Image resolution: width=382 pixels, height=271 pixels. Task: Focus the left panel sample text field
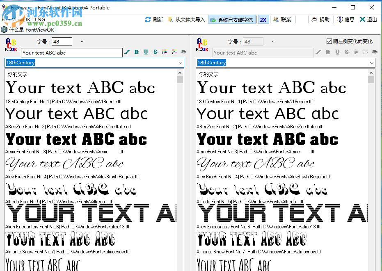pyautogui.click(x=72, y=52)
